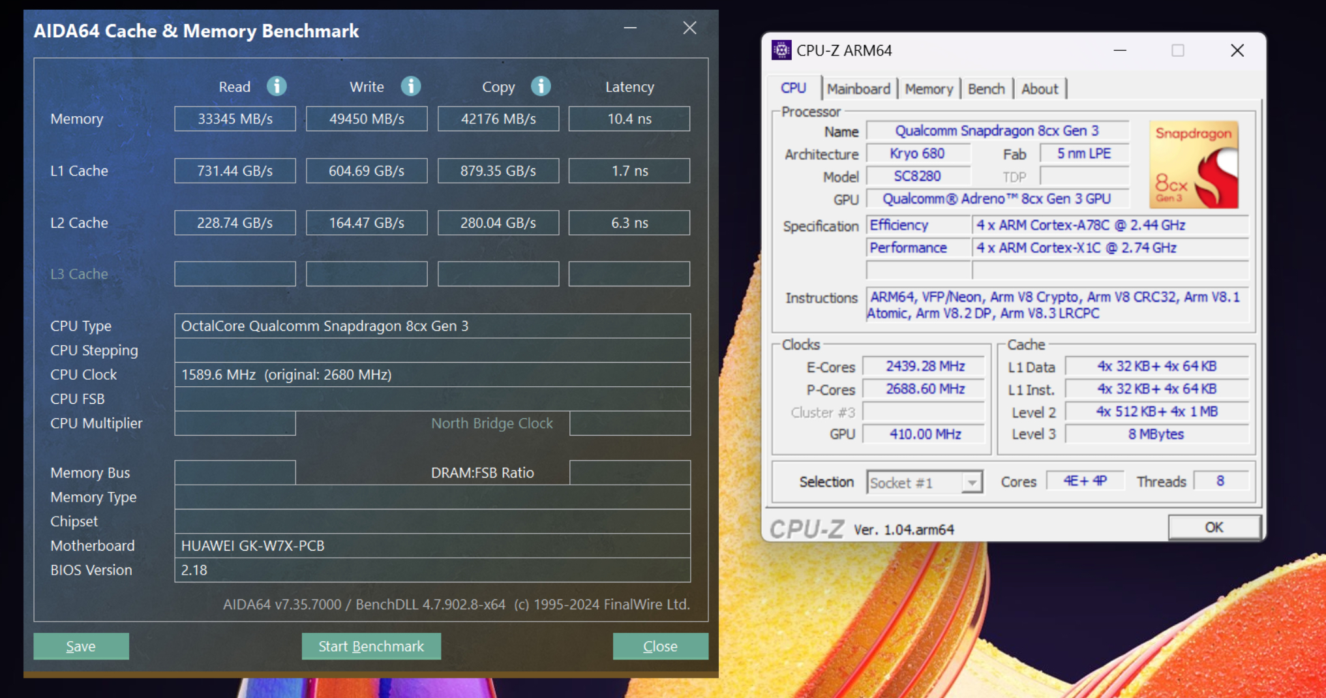The height and width of the screenshot is (698, 1326).
Task: Click the Write info icon in AIDA64
Action: click(x=410, y=86)
